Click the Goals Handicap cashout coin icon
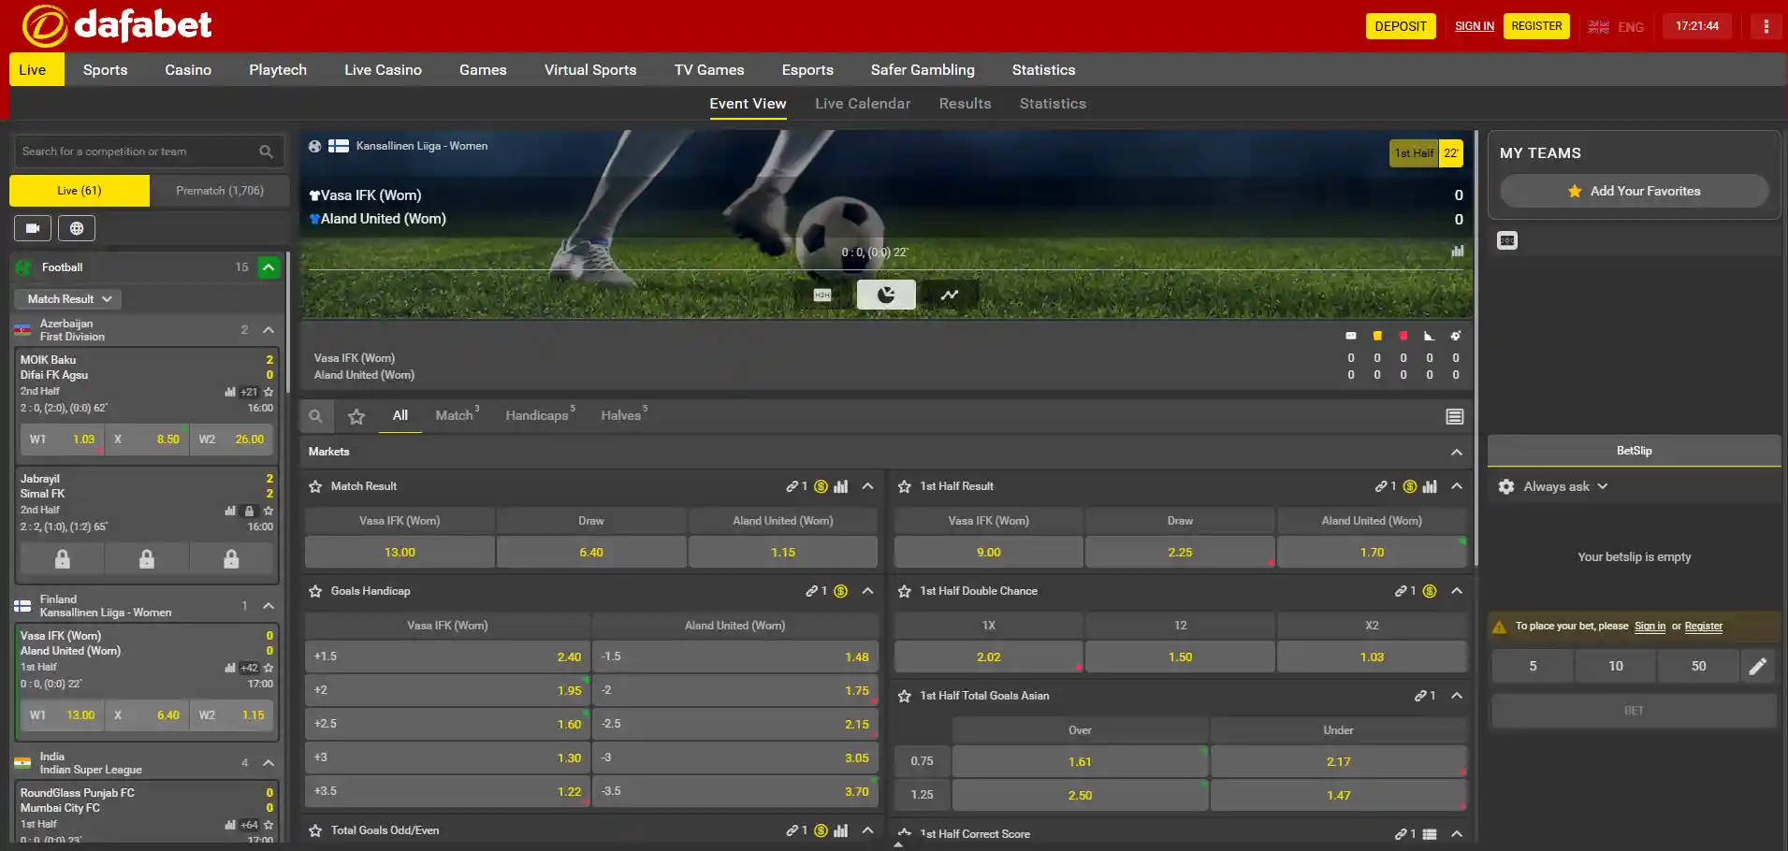 (x=840, y=591)
